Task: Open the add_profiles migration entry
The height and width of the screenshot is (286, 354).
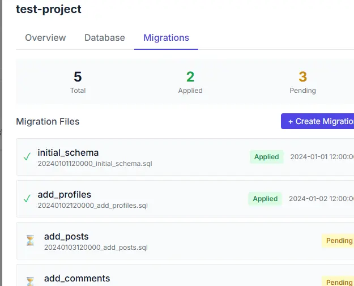Action: [x=185, y=199]
